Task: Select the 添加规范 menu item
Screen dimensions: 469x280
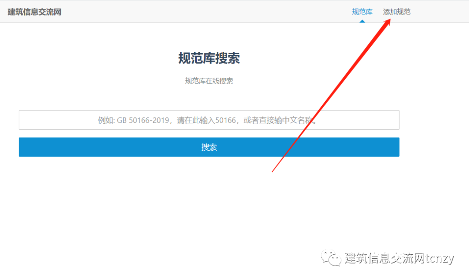Action: point(396,12)
